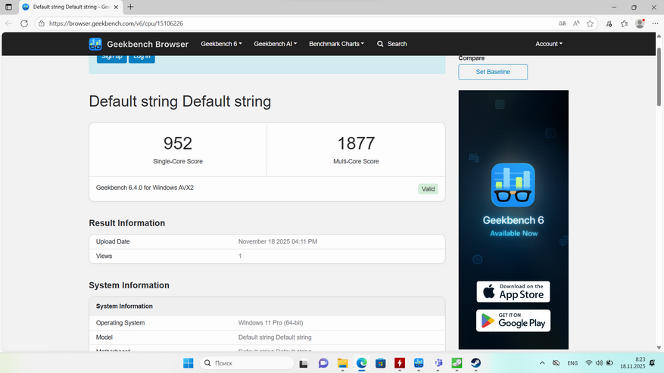Reload the page with refresh icon
The width and height of the screenshot is (664, 373).
click(x=24, y=23)
